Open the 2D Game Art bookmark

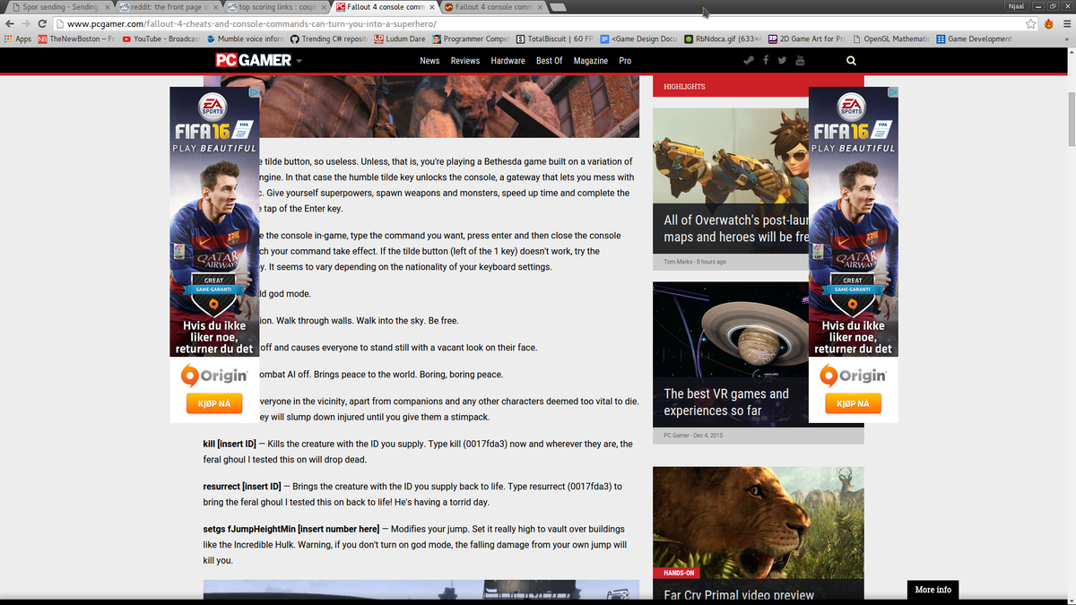pos(807,39)
